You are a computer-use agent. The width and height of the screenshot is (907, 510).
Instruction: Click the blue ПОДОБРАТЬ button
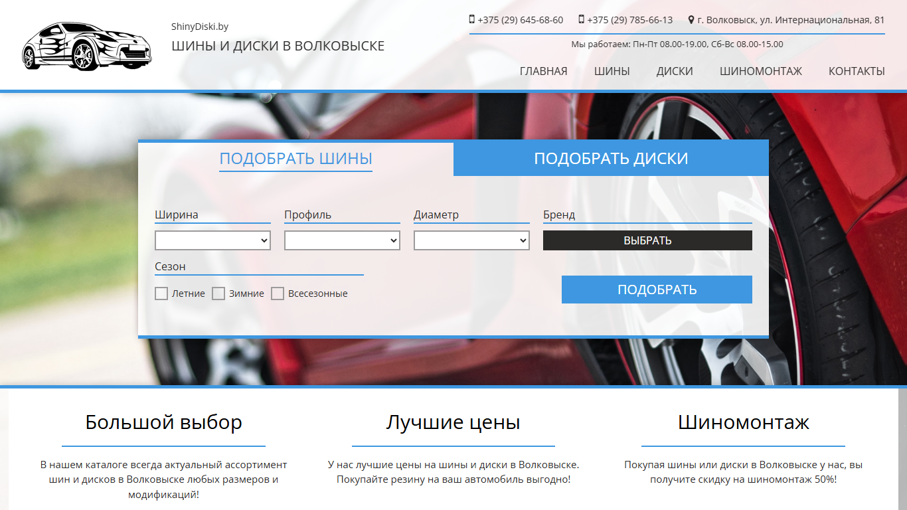tap(657, 290)
